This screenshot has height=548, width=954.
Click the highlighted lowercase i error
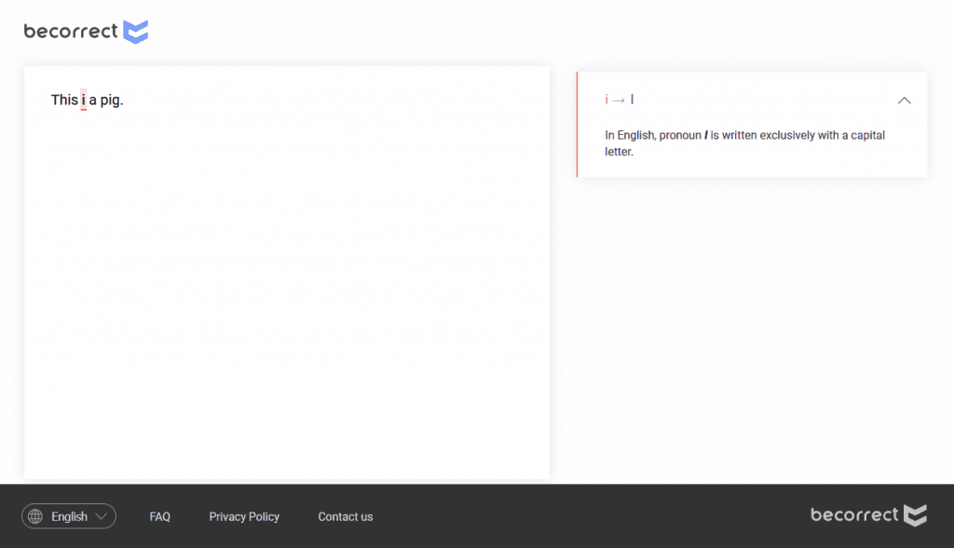tap(83, 100)
